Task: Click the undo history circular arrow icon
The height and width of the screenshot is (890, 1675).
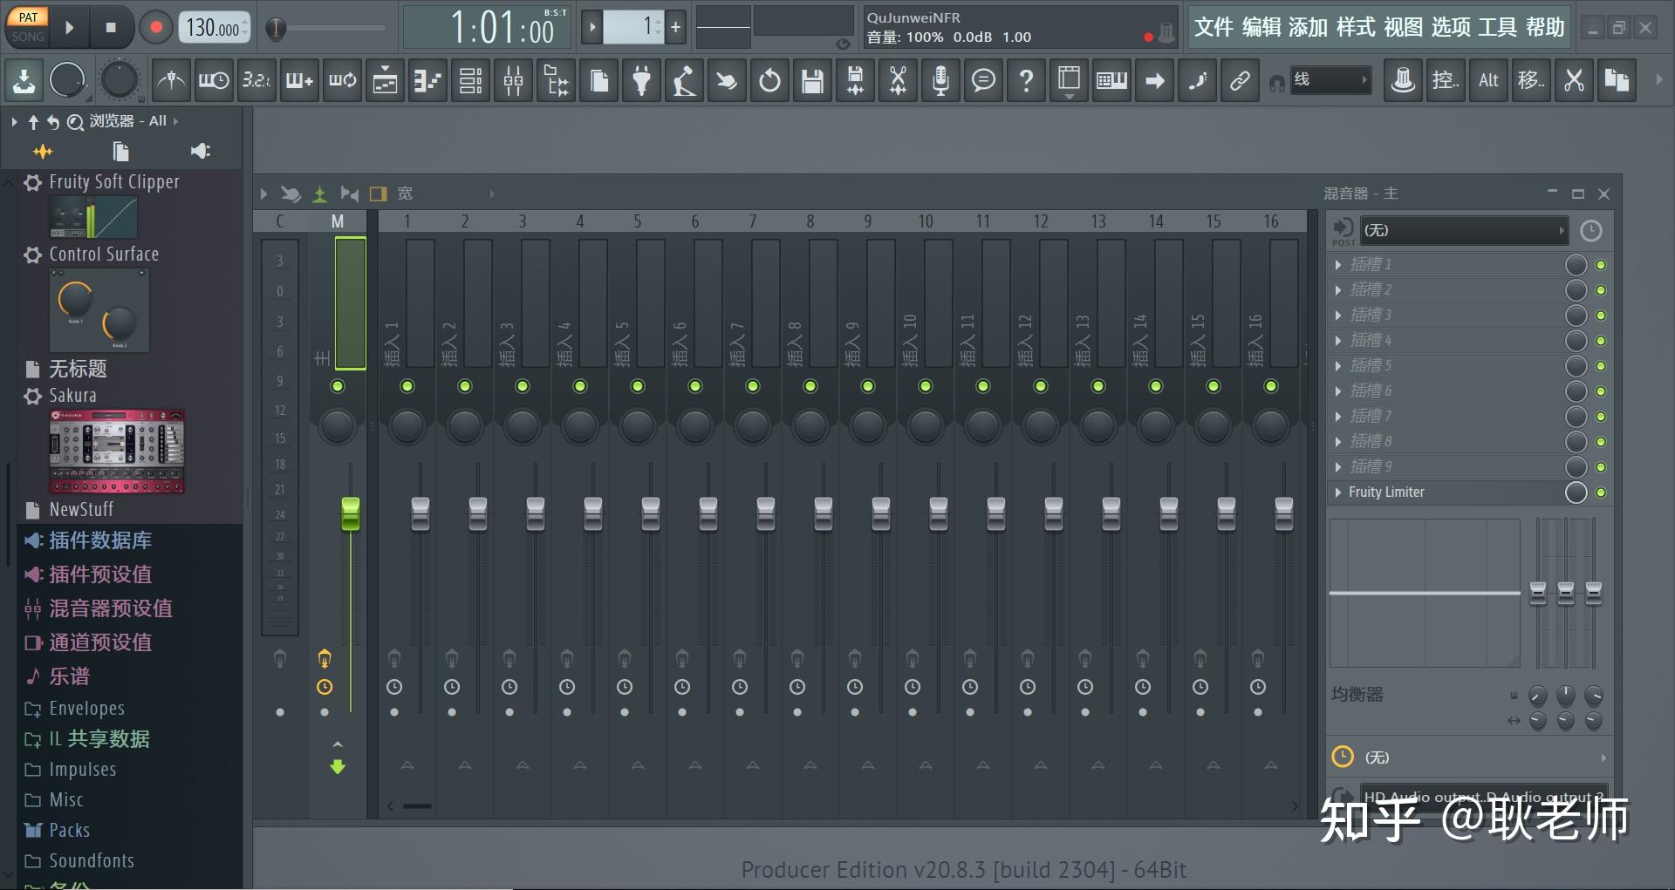Action: click(x=769, y=81)
